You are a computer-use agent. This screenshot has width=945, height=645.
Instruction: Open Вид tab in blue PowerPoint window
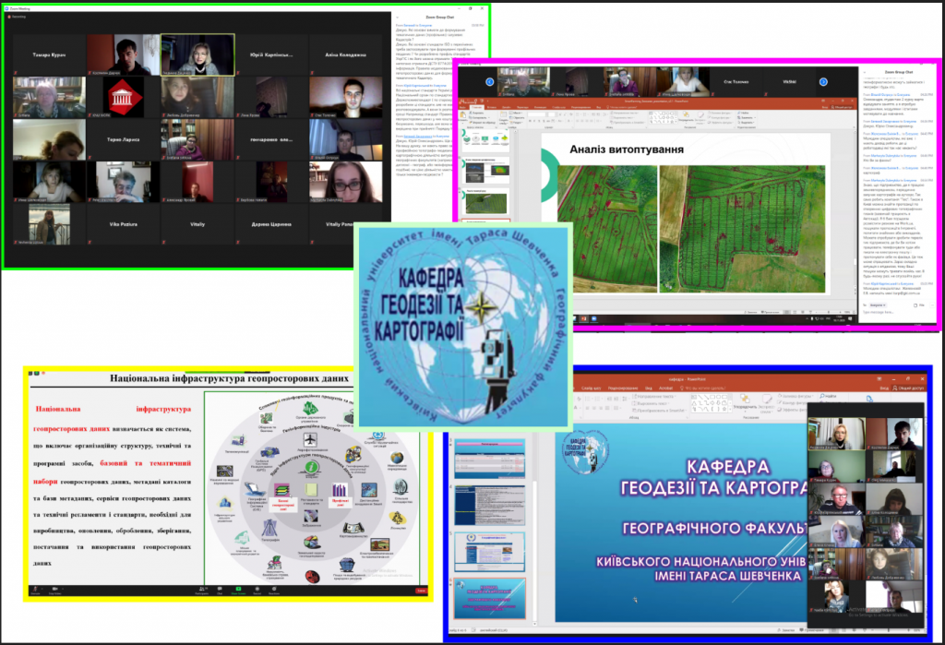[x=649, y=388]
